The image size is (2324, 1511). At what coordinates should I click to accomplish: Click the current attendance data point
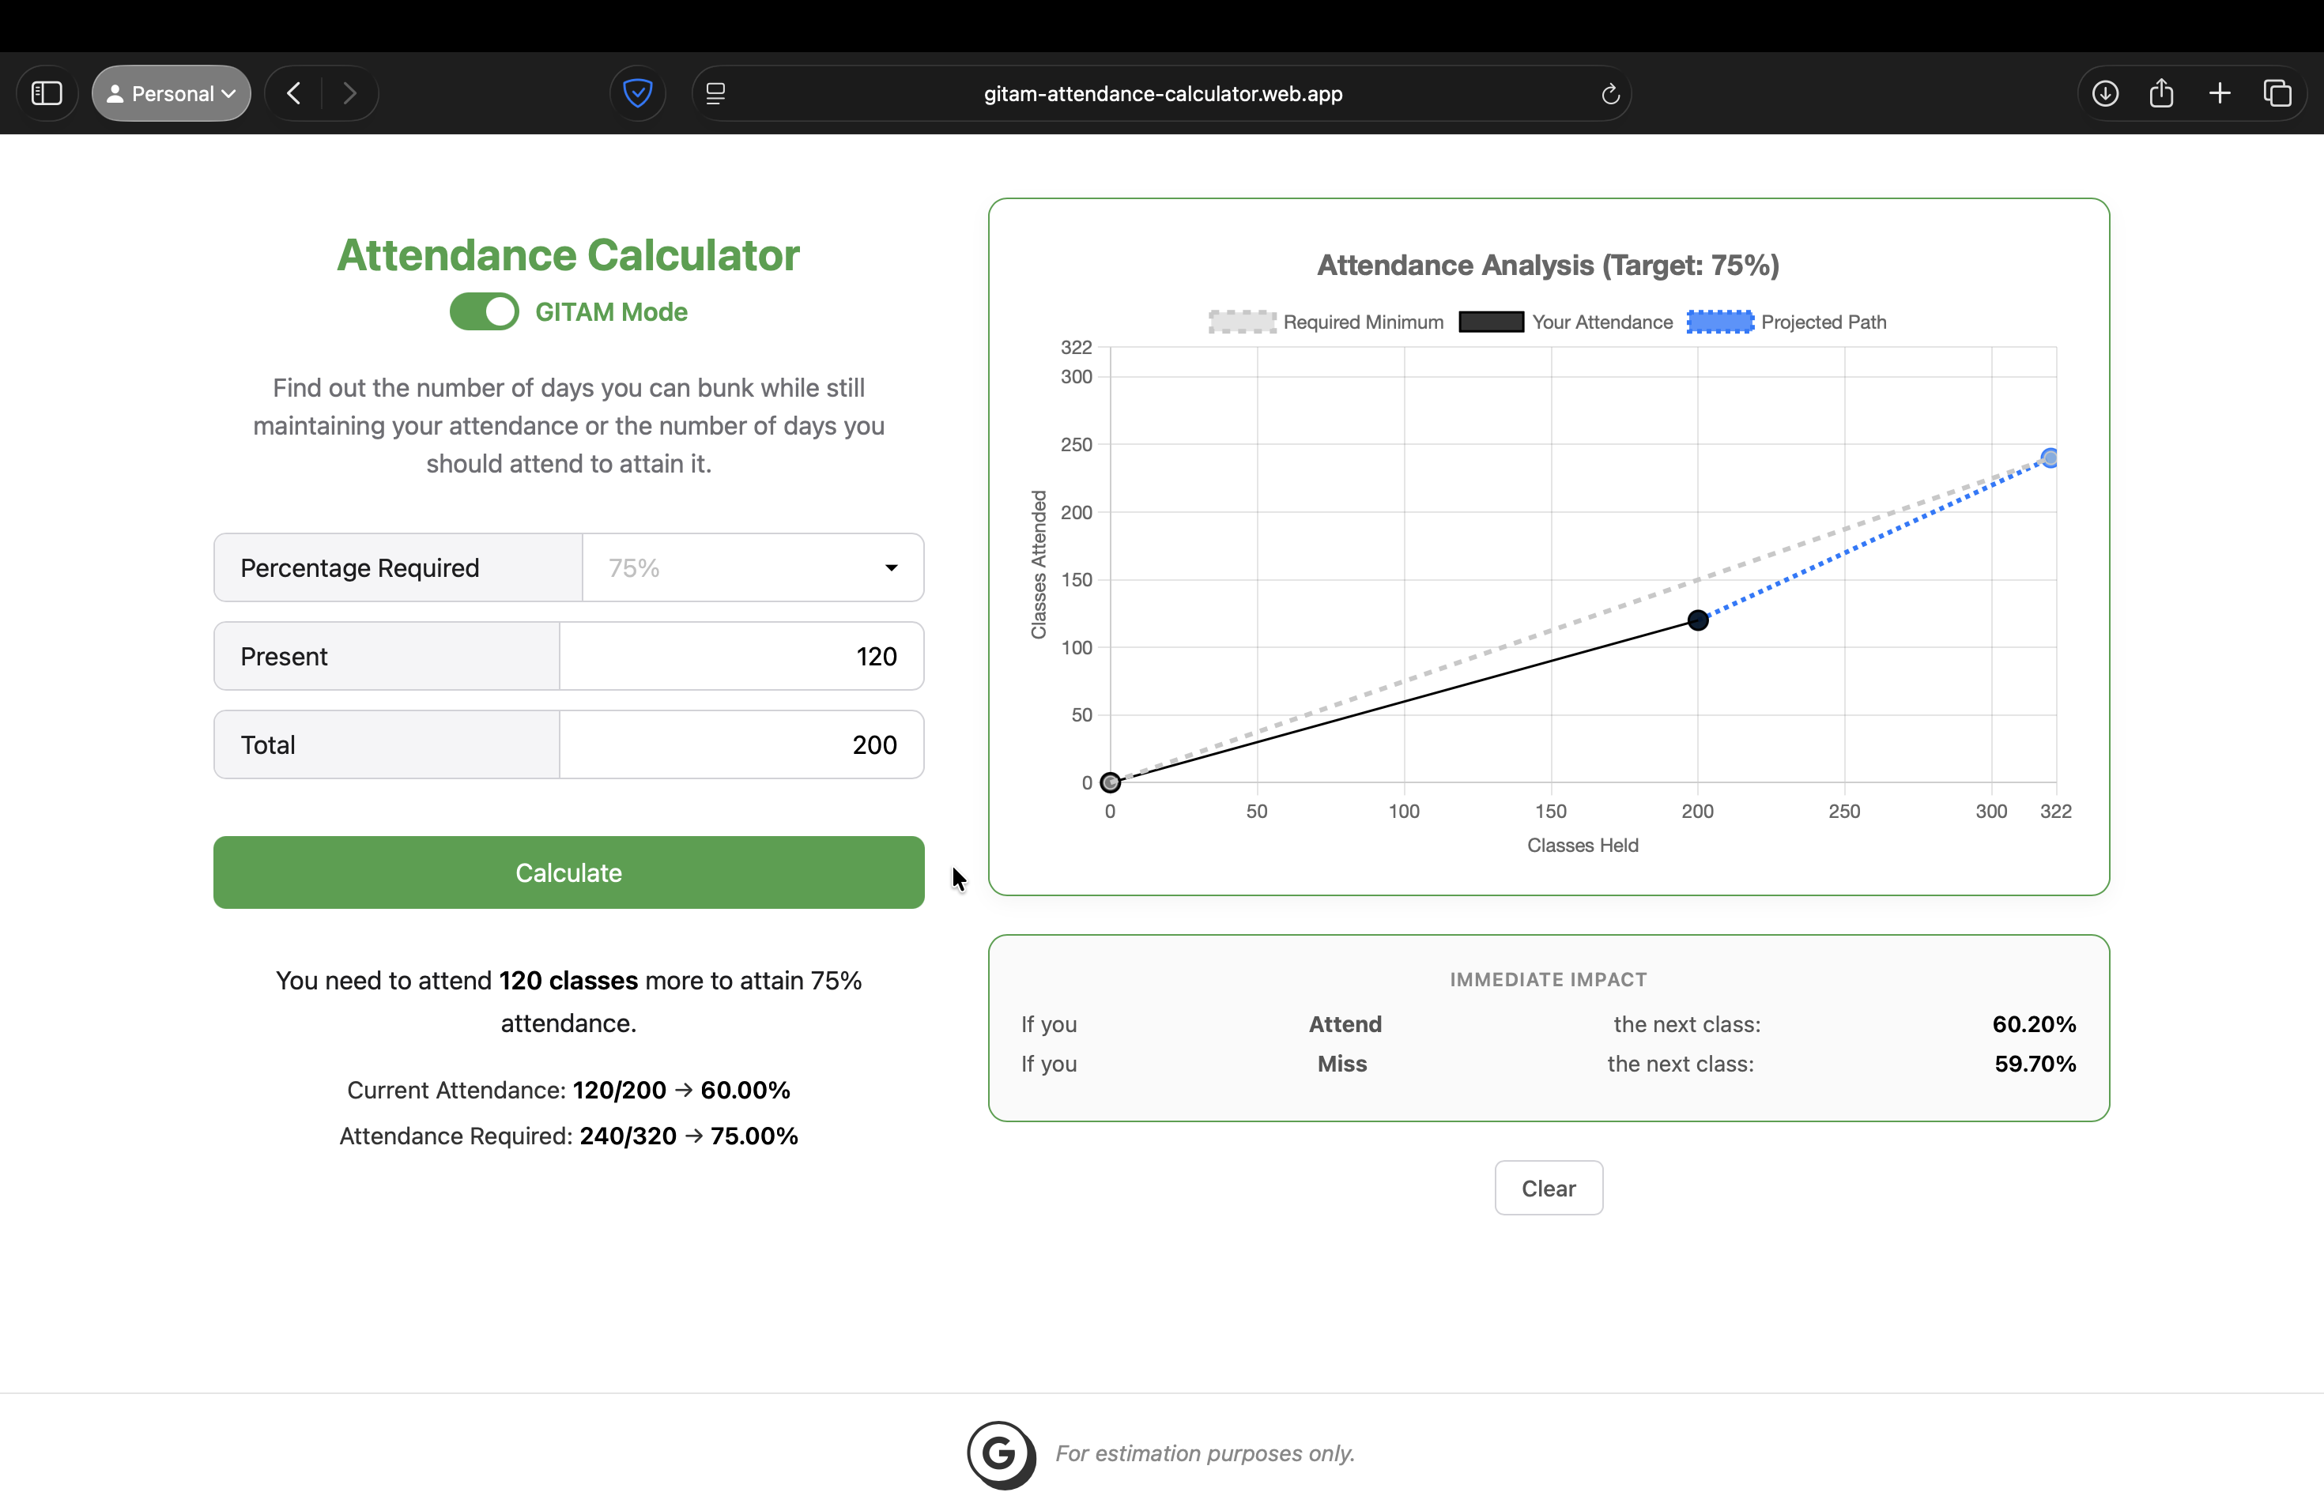click(1698, 621)
